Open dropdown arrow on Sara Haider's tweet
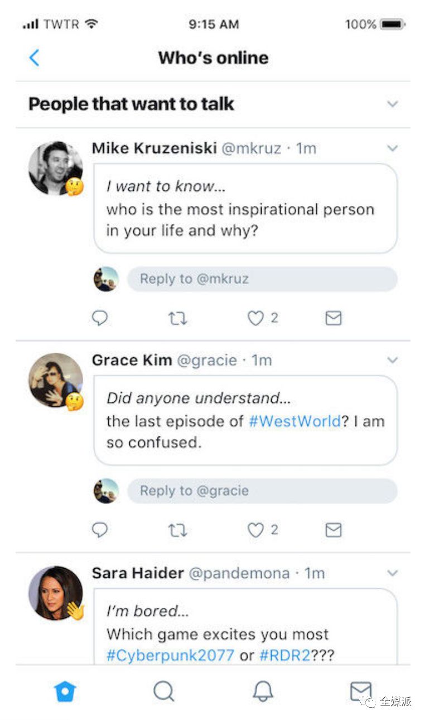425x720 pixels. click(x=393, y=573)
